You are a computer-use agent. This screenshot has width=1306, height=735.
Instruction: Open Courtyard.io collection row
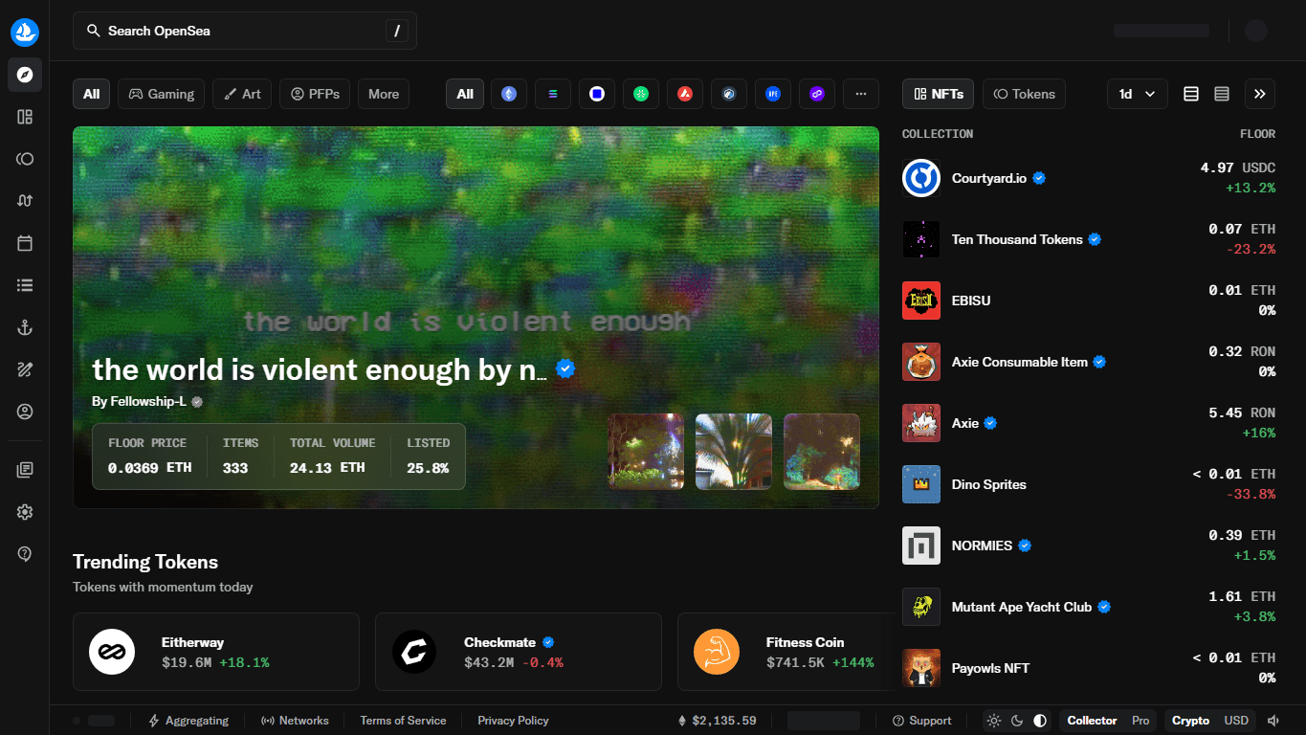pyautogui.click(x=1089, y=178)
